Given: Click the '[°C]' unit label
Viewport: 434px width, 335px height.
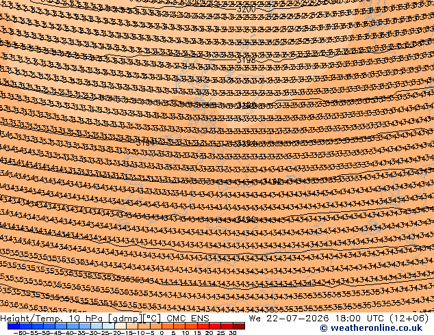Looking at the screenshot, I should 152,319.
